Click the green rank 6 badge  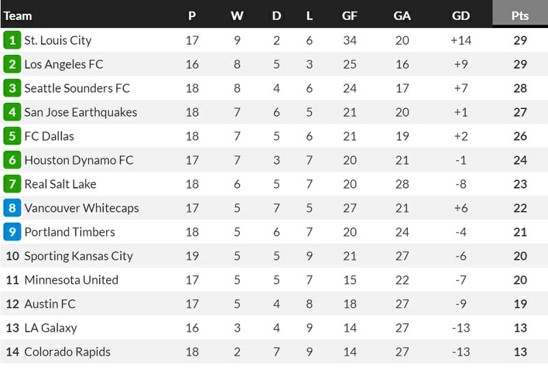click(x=12, y=160)
